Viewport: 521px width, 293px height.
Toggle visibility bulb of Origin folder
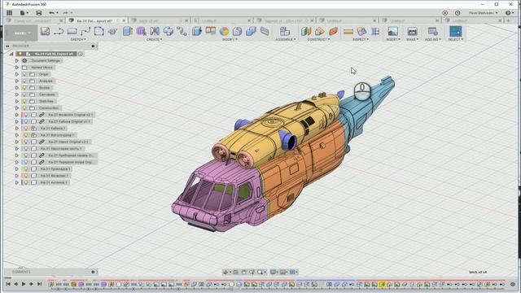coord(24,74)
